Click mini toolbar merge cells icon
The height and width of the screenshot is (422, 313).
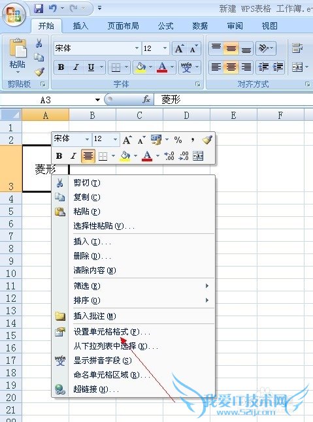pos(198,156)
